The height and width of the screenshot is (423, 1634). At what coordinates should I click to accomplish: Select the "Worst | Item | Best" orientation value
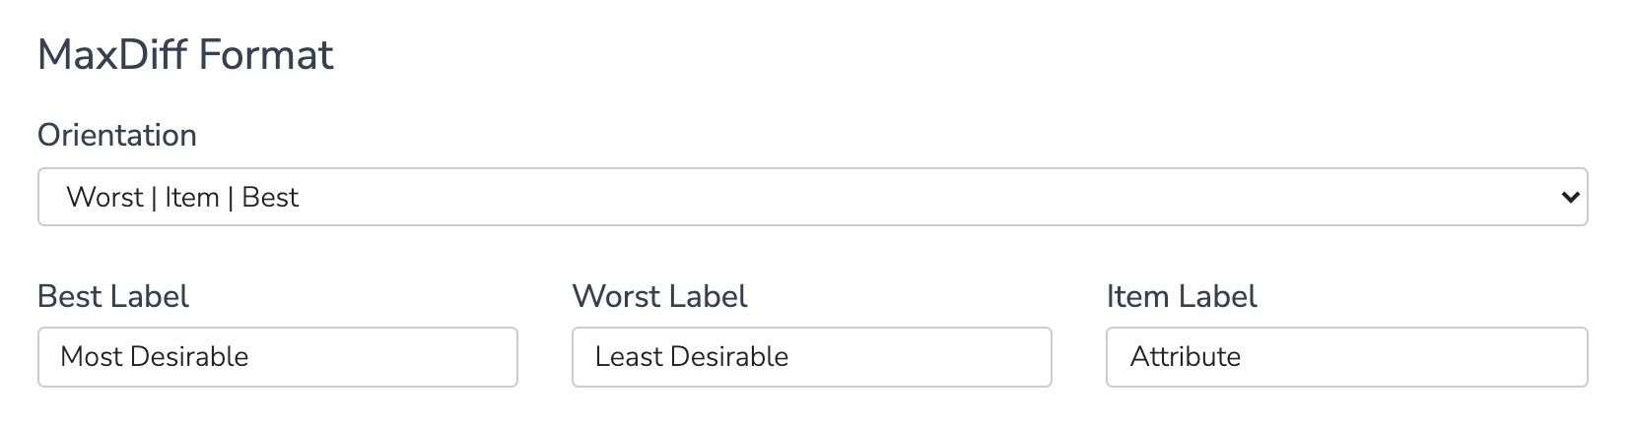click(182, 198)
